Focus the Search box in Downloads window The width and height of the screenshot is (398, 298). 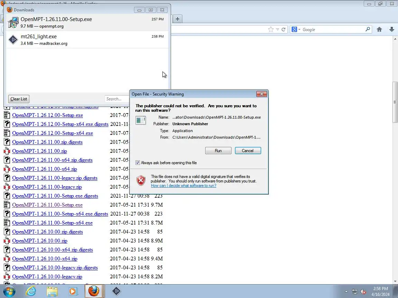tap(117, 99)
